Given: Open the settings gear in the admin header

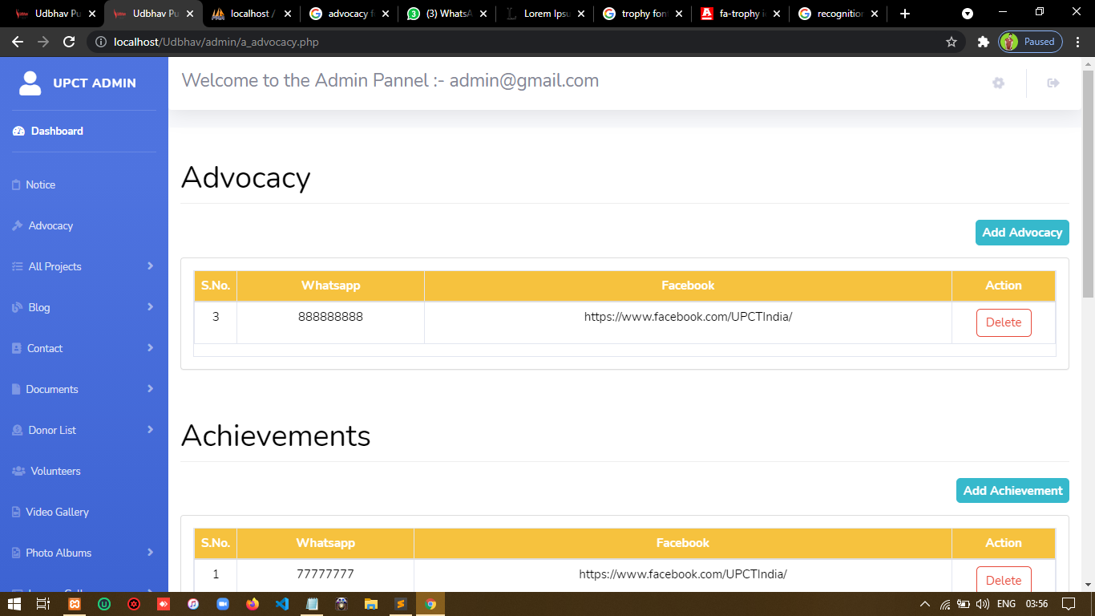Looking at the screenshot, I should [x=998, y=83].
